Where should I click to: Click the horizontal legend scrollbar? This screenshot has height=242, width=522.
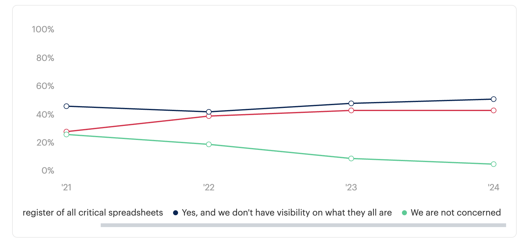pos(303,225)
